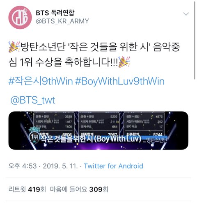Click the vertical scrollbar on right edge
197x205 pixels.
[x=195, y=40]
